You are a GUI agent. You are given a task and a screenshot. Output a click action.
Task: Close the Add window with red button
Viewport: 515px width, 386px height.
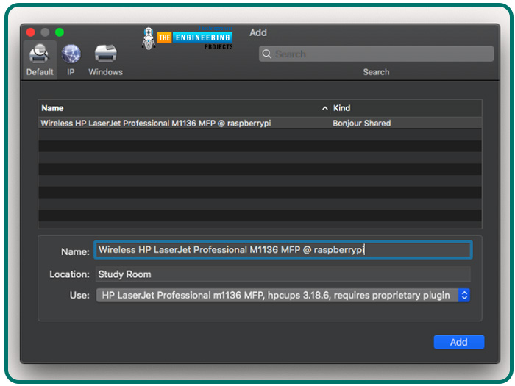point(31,32)
